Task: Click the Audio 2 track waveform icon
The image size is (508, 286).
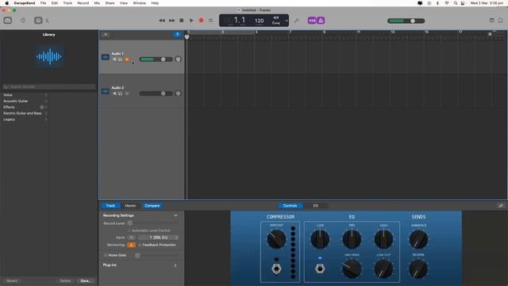Action: point(106,91)
